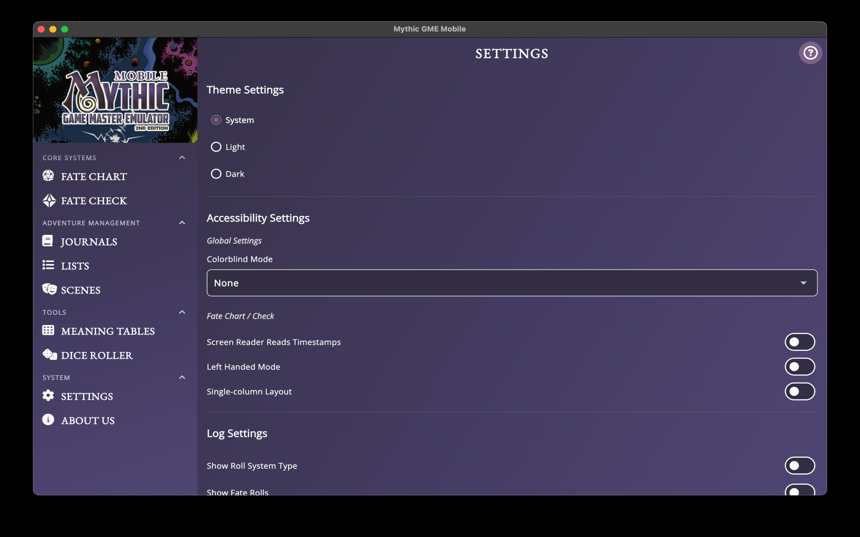Collapse the Tools section chevron

click(x=182, y=312)
